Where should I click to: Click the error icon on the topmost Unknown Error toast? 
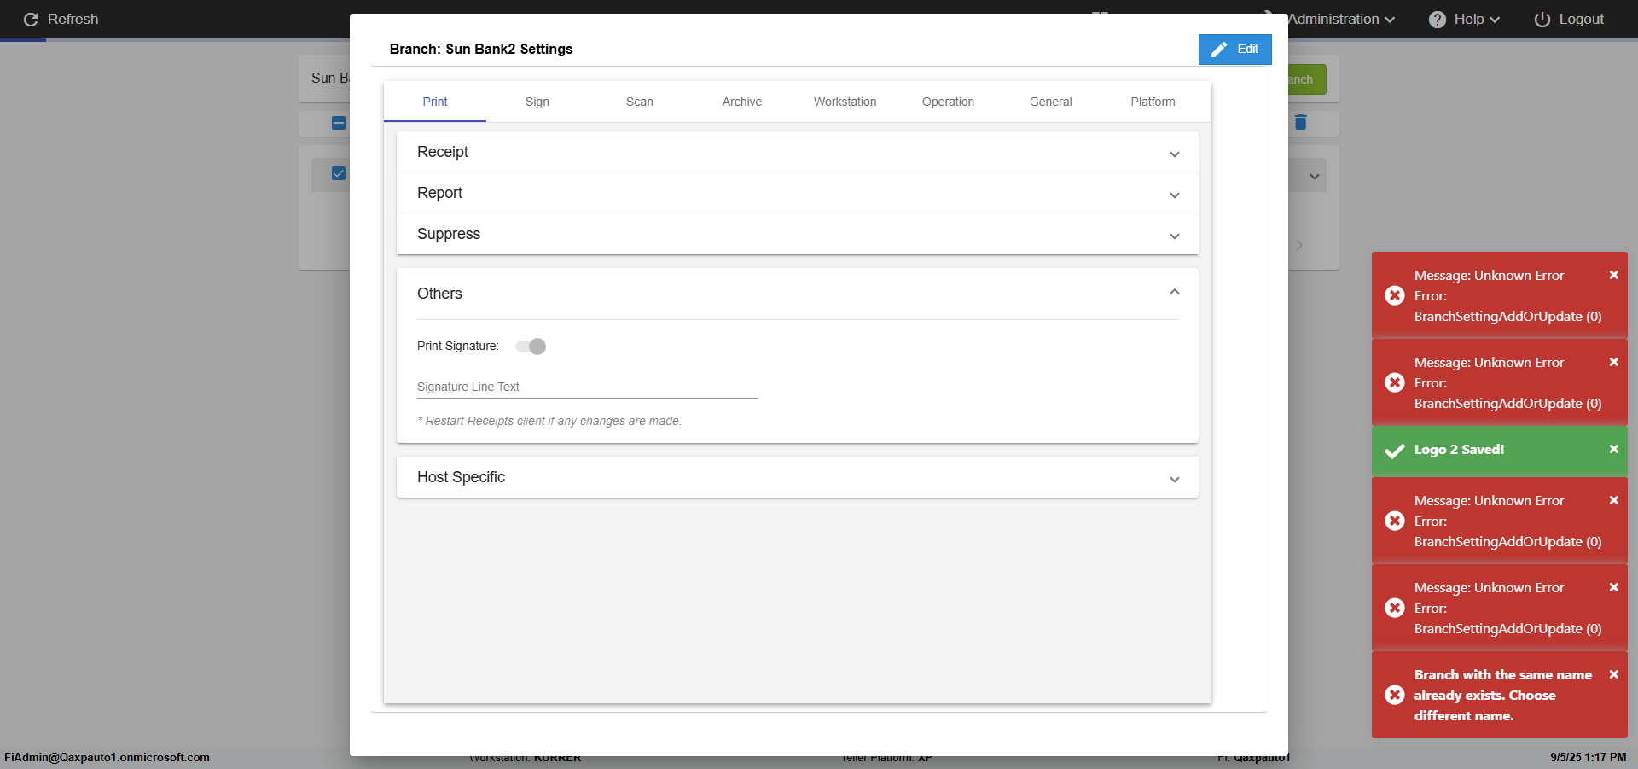pyautogui.click(x=1395, y=295)
